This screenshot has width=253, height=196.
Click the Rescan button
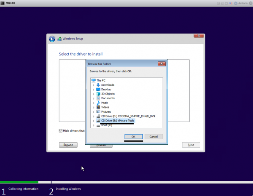coord(101,146)
